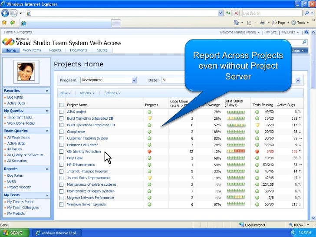Switch to the Source tab
Screen dimensions: 316x237
pyautogui.click(x=102, y=50)
